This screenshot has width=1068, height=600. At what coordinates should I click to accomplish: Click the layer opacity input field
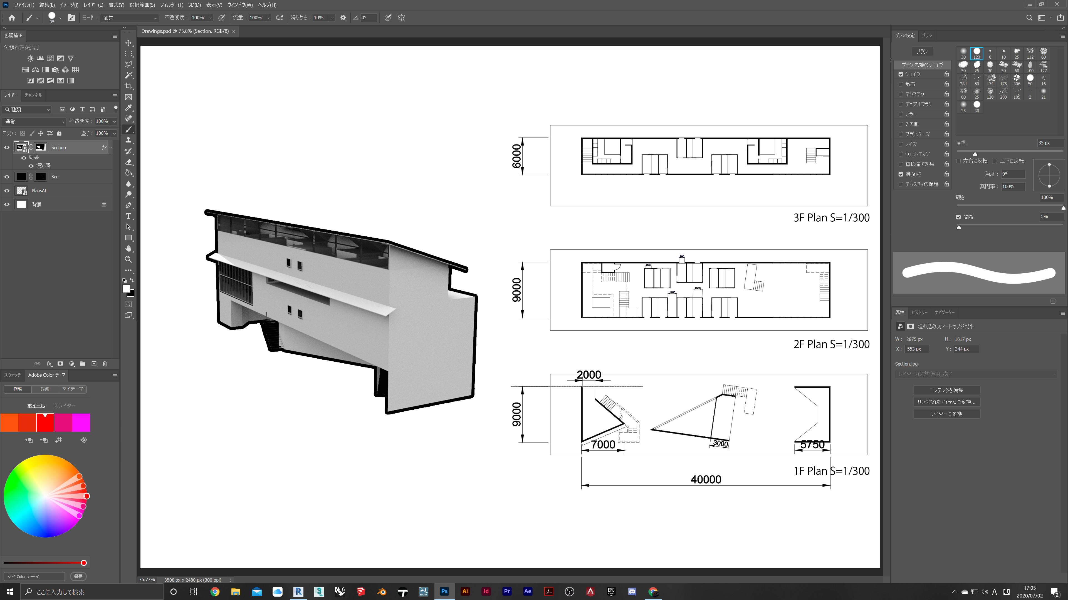[102, 121]
